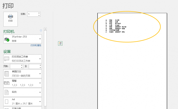Open the normal margins dropdown
The width and height of the screenshot is (178, 109).
point(22,108)
